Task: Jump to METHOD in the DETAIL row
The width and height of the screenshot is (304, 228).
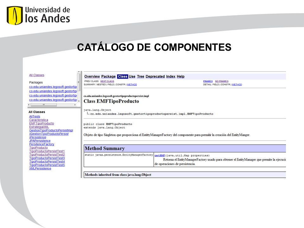Action: pos(237,85)
